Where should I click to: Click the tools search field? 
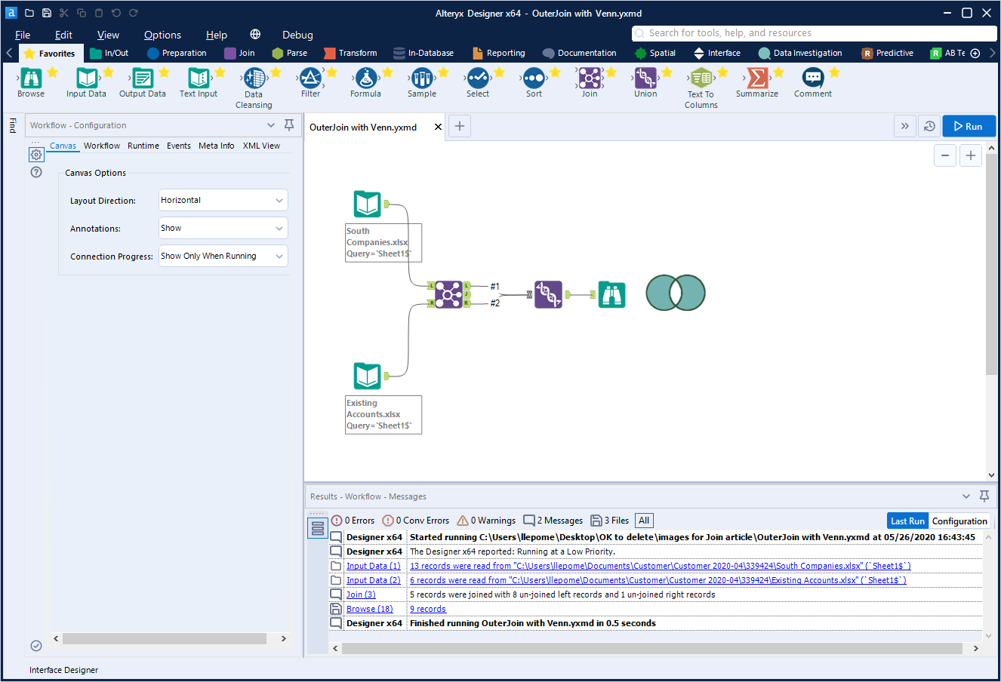(x=814, y=33)
